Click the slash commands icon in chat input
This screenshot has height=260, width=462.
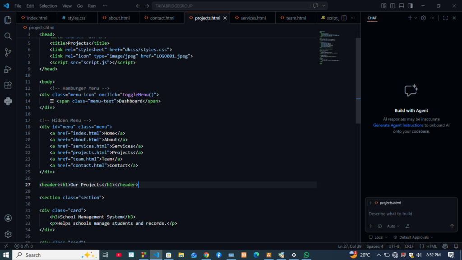[380, 226]
